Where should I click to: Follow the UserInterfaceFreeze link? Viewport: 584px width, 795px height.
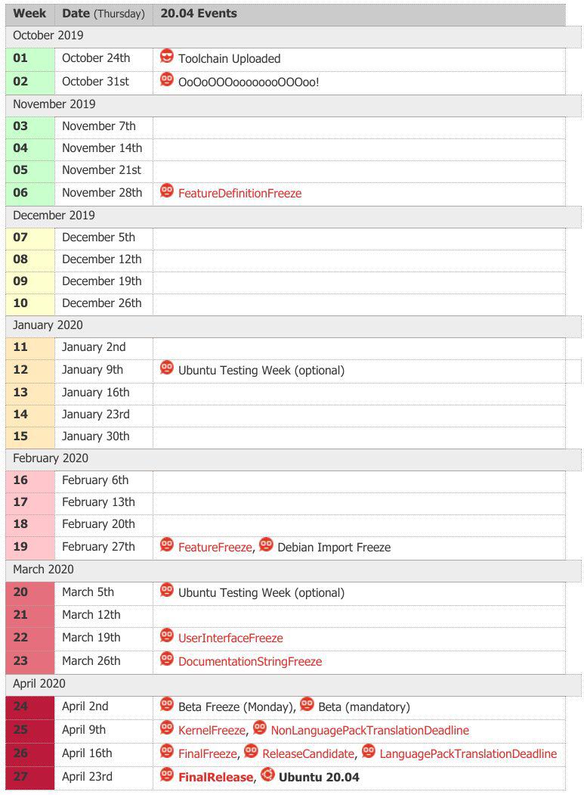click(230, 638)
